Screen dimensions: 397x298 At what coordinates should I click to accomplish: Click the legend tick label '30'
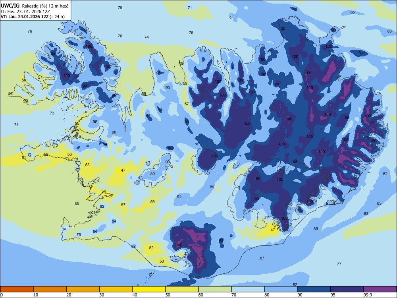[x=102, y=295]
